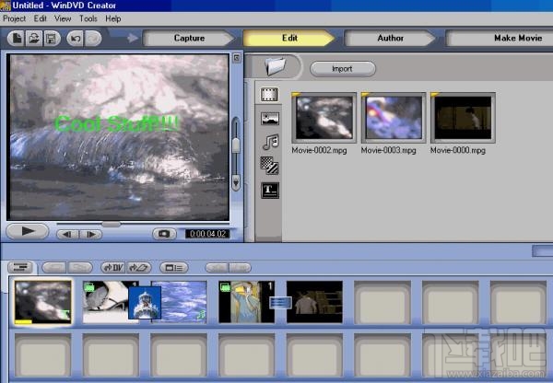Select the first highlighted storyboard clip
This screenshot has height=383, width=553.
[42, 302]
